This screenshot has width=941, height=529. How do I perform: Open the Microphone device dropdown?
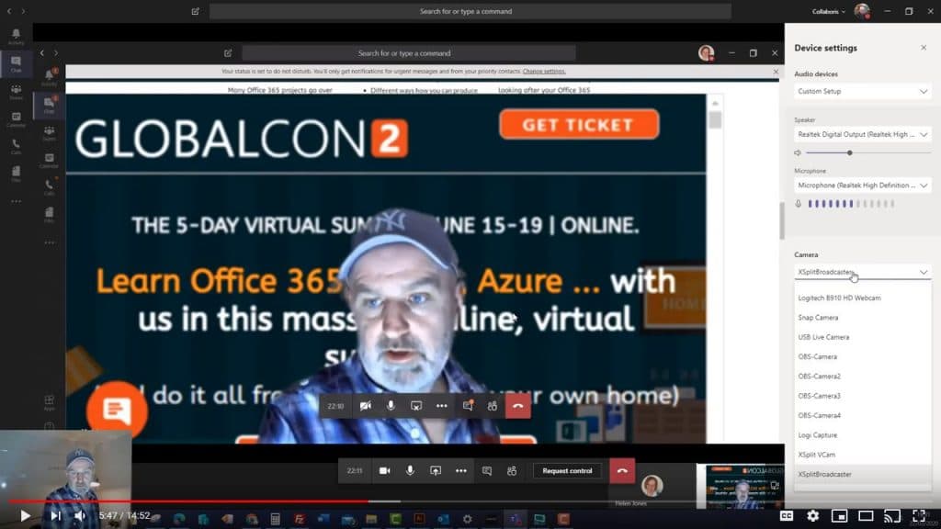[x=862, y=186]
